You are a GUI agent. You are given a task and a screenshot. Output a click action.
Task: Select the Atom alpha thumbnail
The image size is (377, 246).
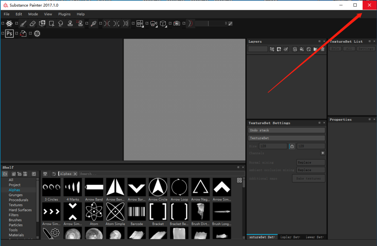pos(94,211)
